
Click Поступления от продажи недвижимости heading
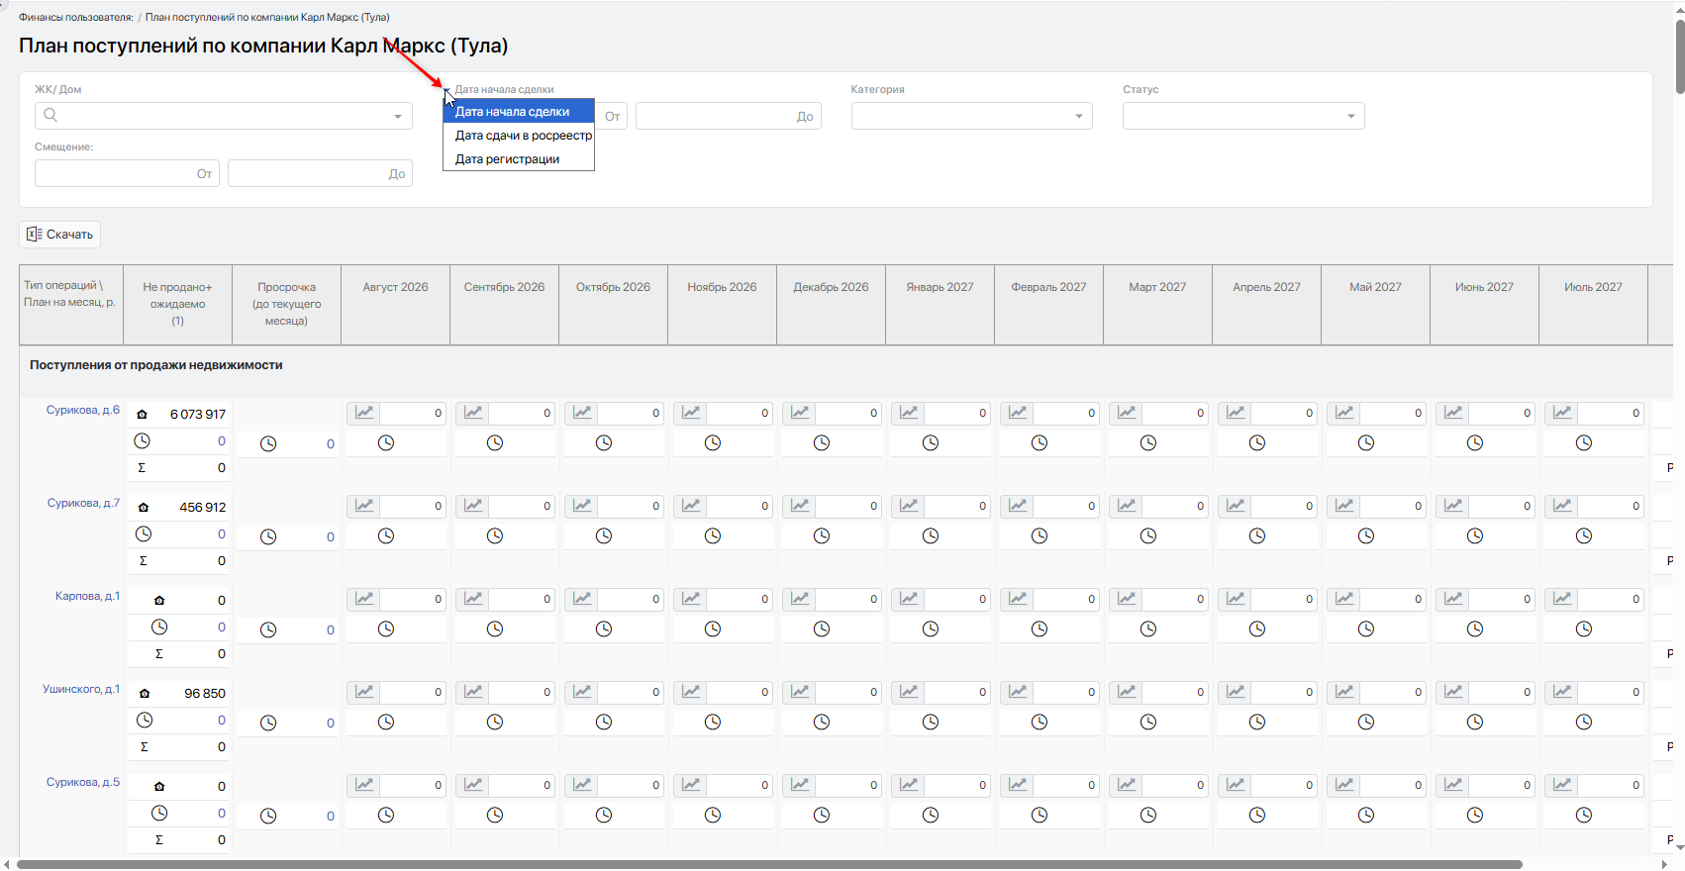[156, 365]
